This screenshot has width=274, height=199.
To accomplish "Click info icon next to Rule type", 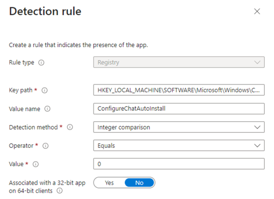I will (41, 63).
